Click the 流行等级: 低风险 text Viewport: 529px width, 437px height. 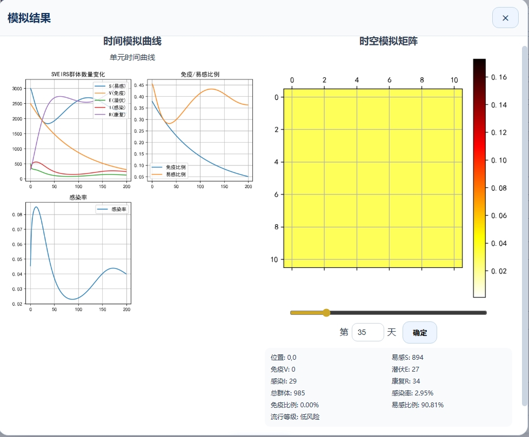pos(295,417)
